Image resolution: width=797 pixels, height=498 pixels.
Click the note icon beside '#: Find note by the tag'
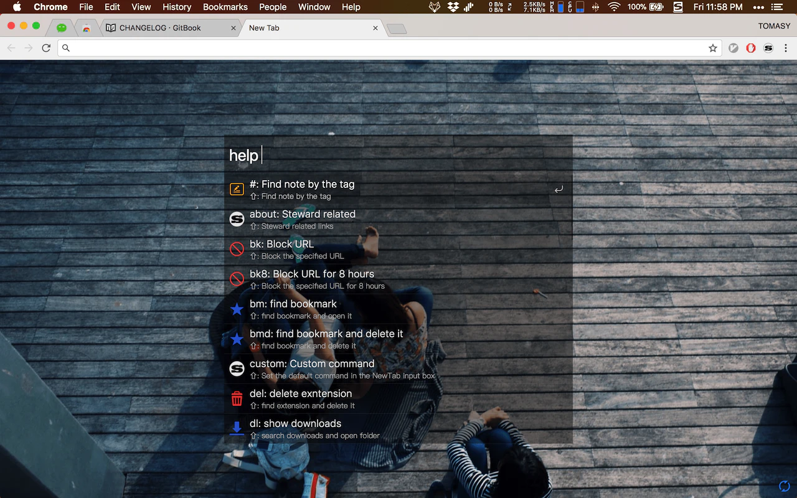coord(237,189)
